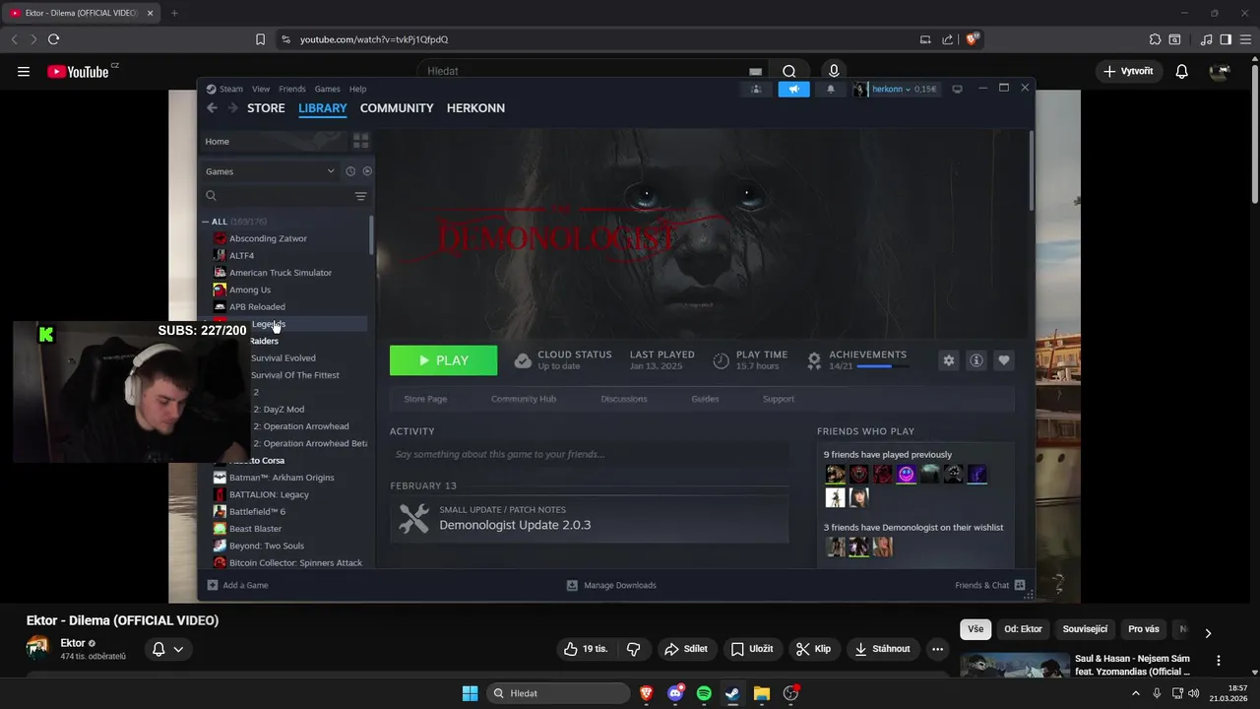This screenshot has height=709, width=1260.
Task: Open Steam notifications bell
Action: coord(830,89)
